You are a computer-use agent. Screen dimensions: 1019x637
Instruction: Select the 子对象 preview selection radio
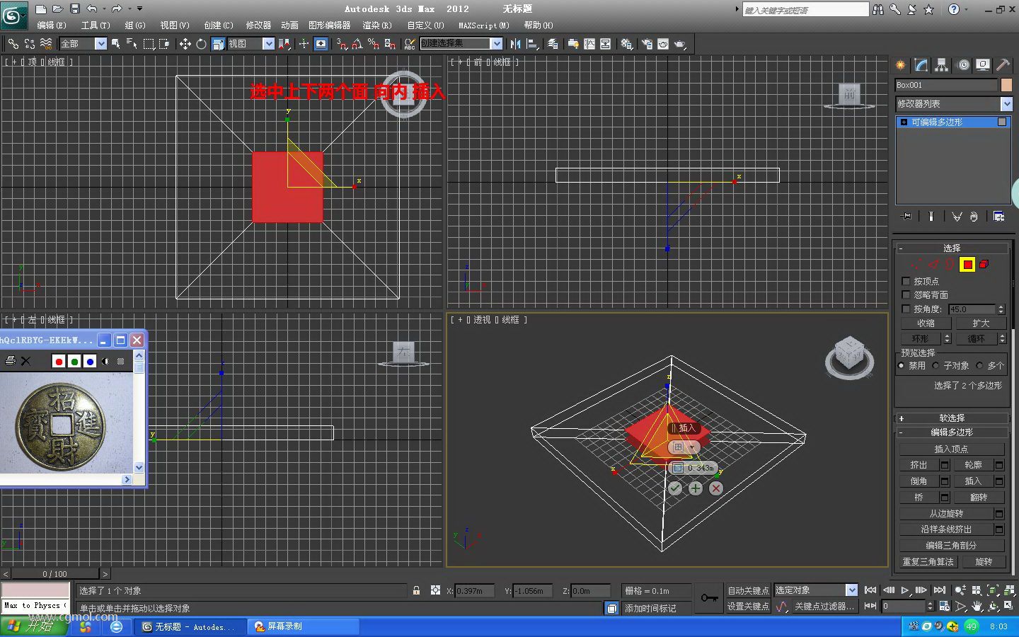pos(936,366)
